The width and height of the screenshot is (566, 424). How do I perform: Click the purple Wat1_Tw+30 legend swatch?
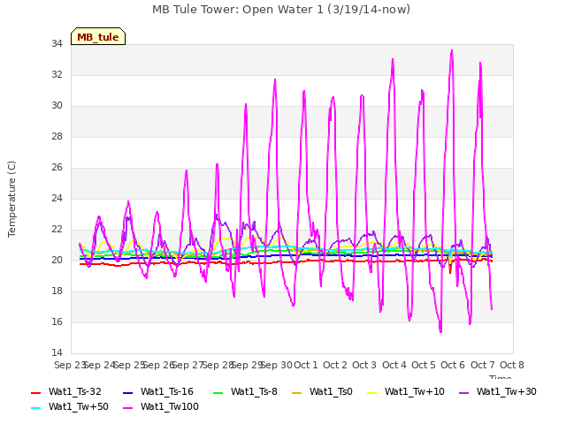(x=463, y=392)
